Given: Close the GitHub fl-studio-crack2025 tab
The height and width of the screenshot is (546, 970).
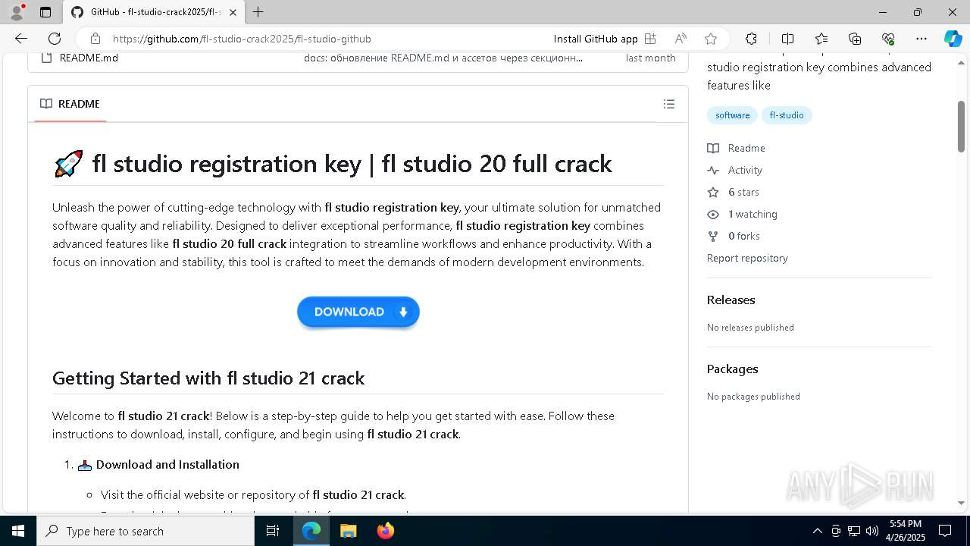Looking at the screenshot, I should (x=233, y=12).
